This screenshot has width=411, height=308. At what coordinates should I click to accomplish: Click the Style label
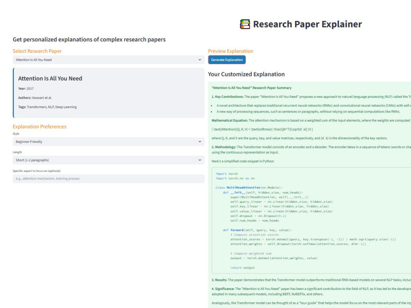[16, 133]
